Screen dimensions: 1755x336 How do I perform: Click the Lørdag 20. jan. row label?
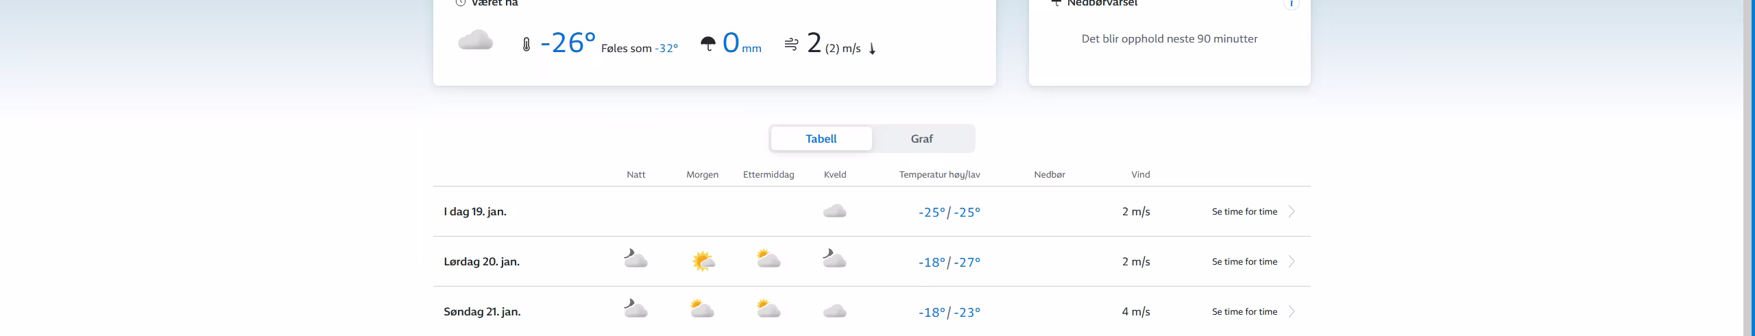click(482, 261)
